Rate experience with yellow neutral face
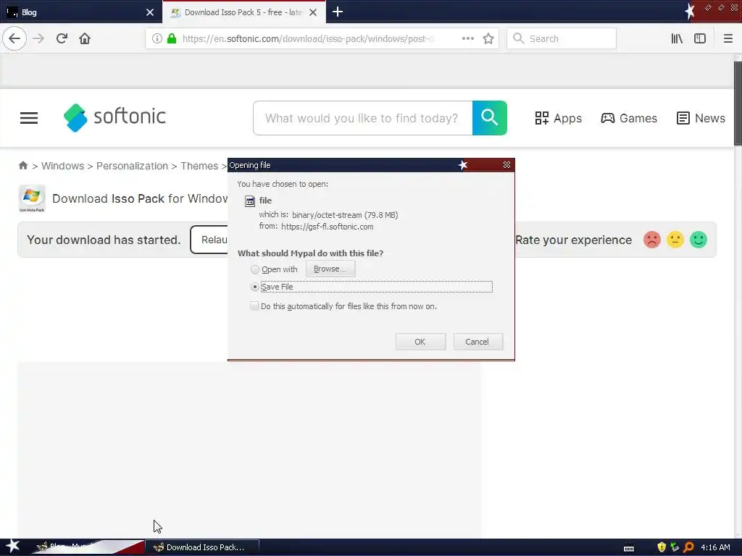The width and height of the screenshot is (742, 556). [675, 240]
